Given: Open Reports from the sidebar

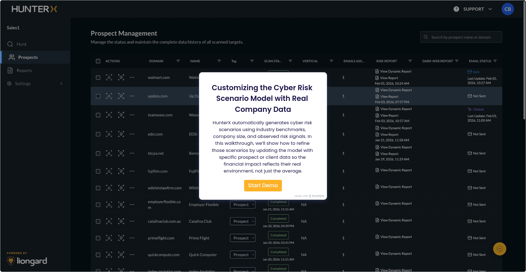Looking at the screenshot, I should 24,70.
